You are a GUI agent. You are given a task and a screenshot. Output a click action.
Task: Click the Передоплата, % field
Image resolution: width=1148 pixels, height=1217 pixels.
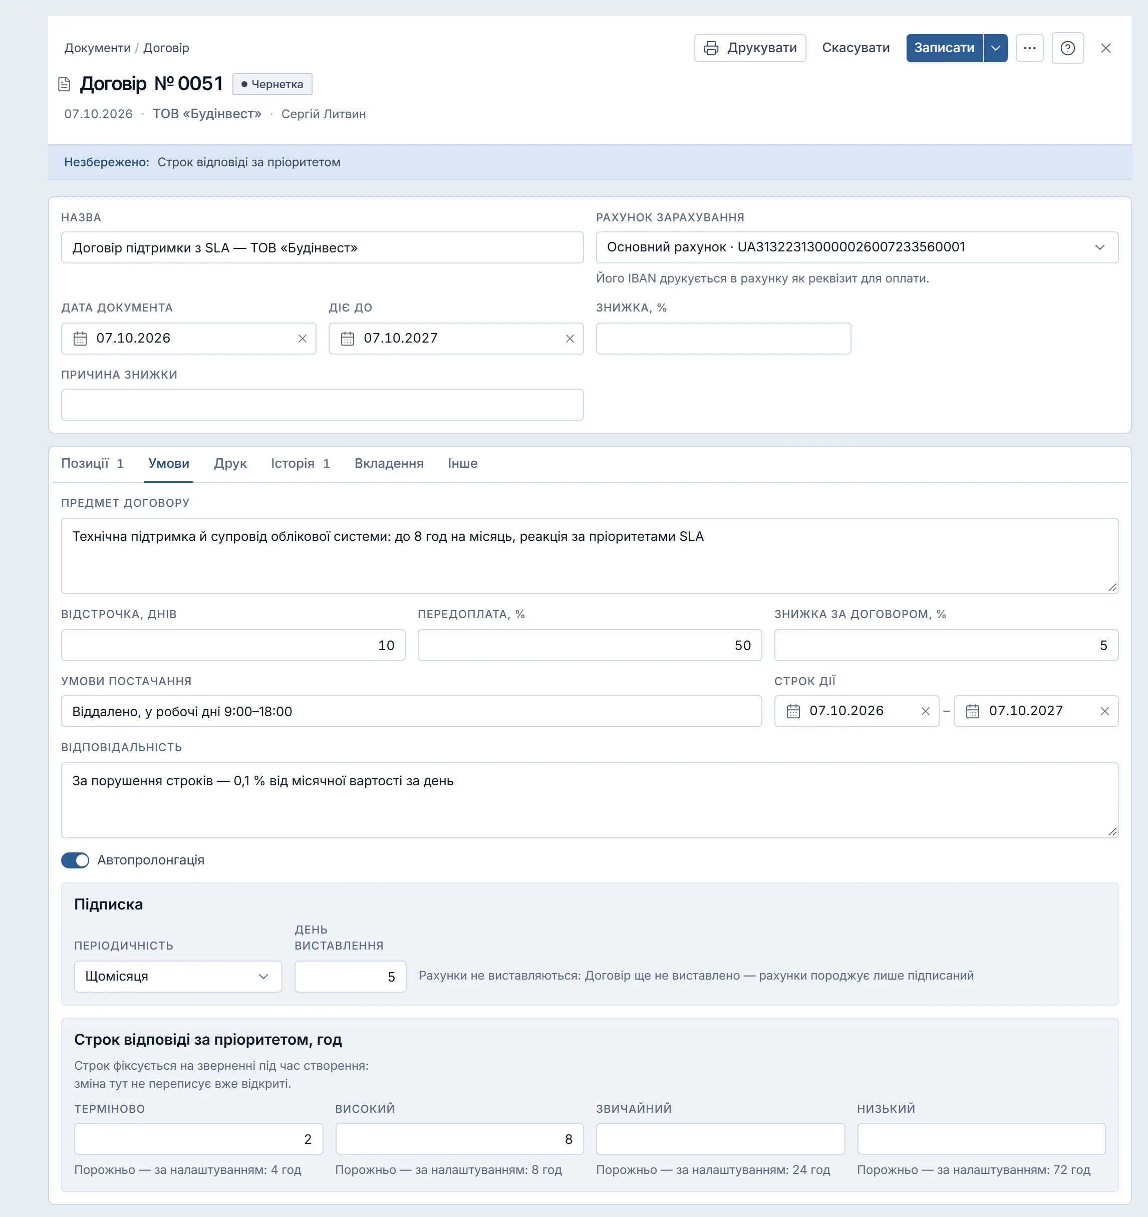[x=590, y=645]
